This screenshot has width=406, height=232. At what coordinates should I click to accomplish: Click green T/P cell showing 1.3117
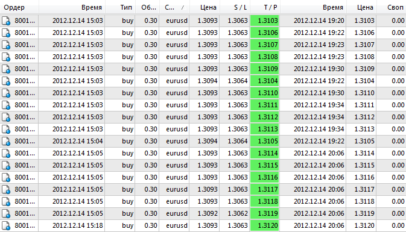tap(265, 190)
